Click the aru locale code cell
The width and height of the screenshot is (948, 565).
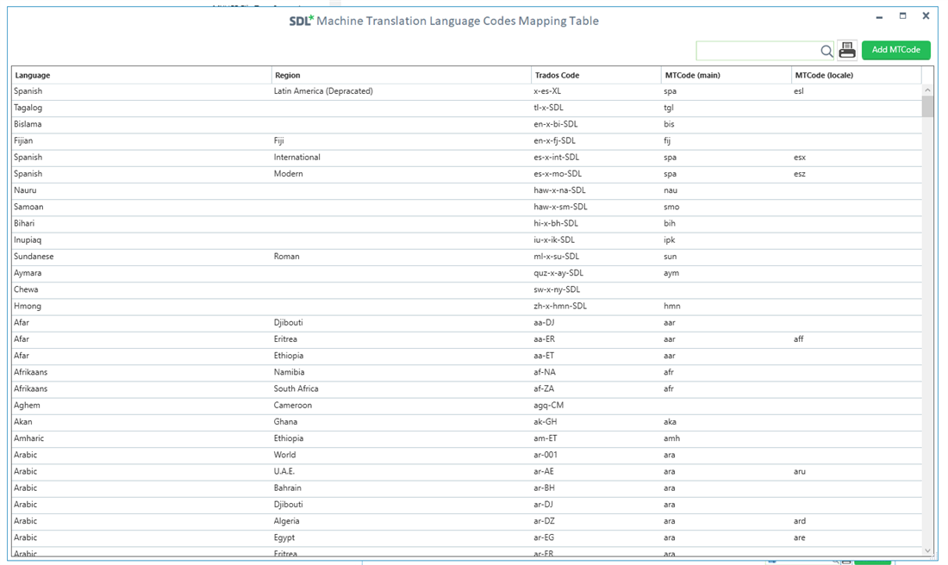800,471
